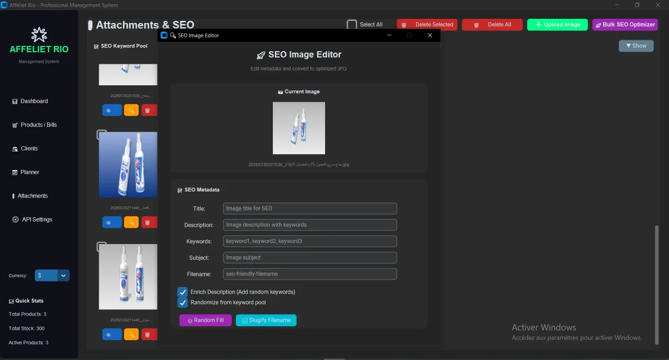Disable Enrich Description checkbox
Image resolution: width=669 pixels, height=360 pixels.
point(182,292)
